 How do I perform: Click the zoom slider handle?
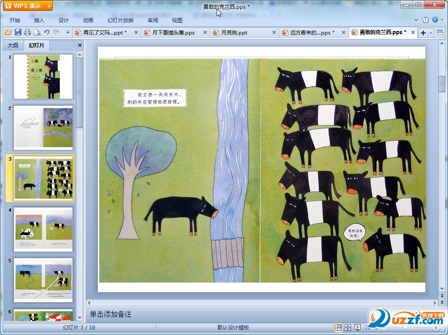point(405,328)
